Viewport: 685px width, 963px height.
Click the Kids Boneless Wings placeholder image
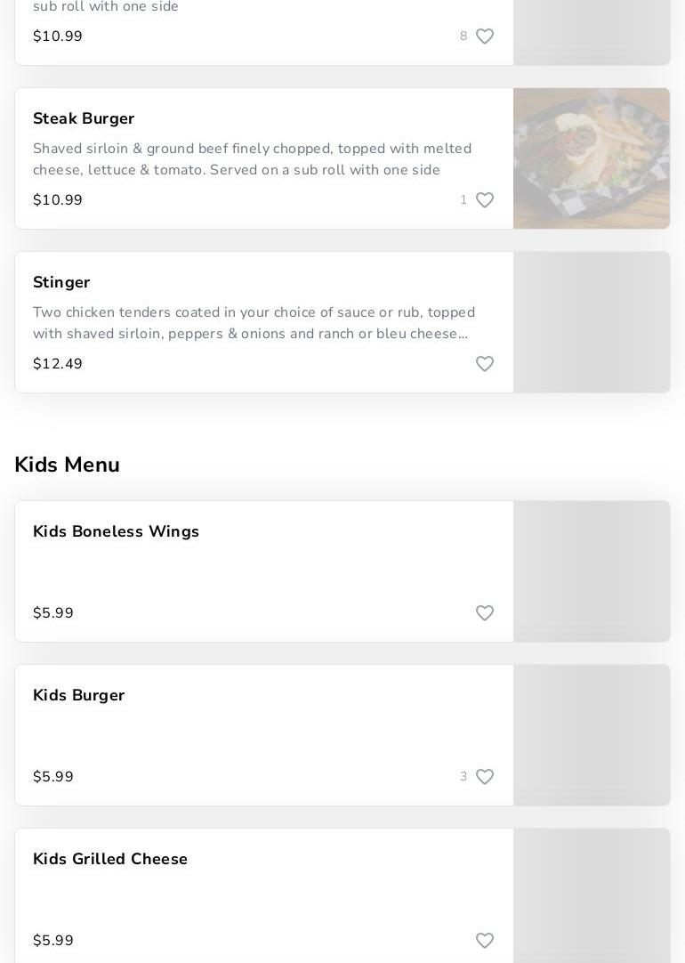coord(592,571)
